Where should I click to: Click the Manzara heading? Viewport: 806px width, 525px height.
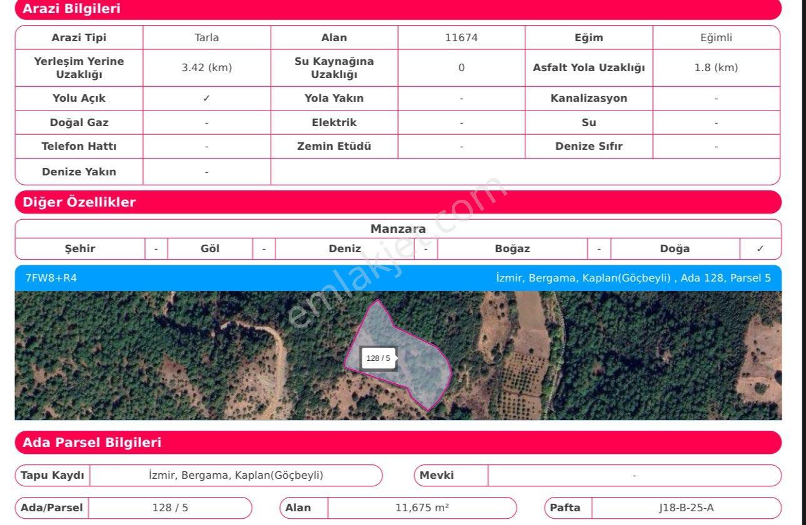pos(398,229)
